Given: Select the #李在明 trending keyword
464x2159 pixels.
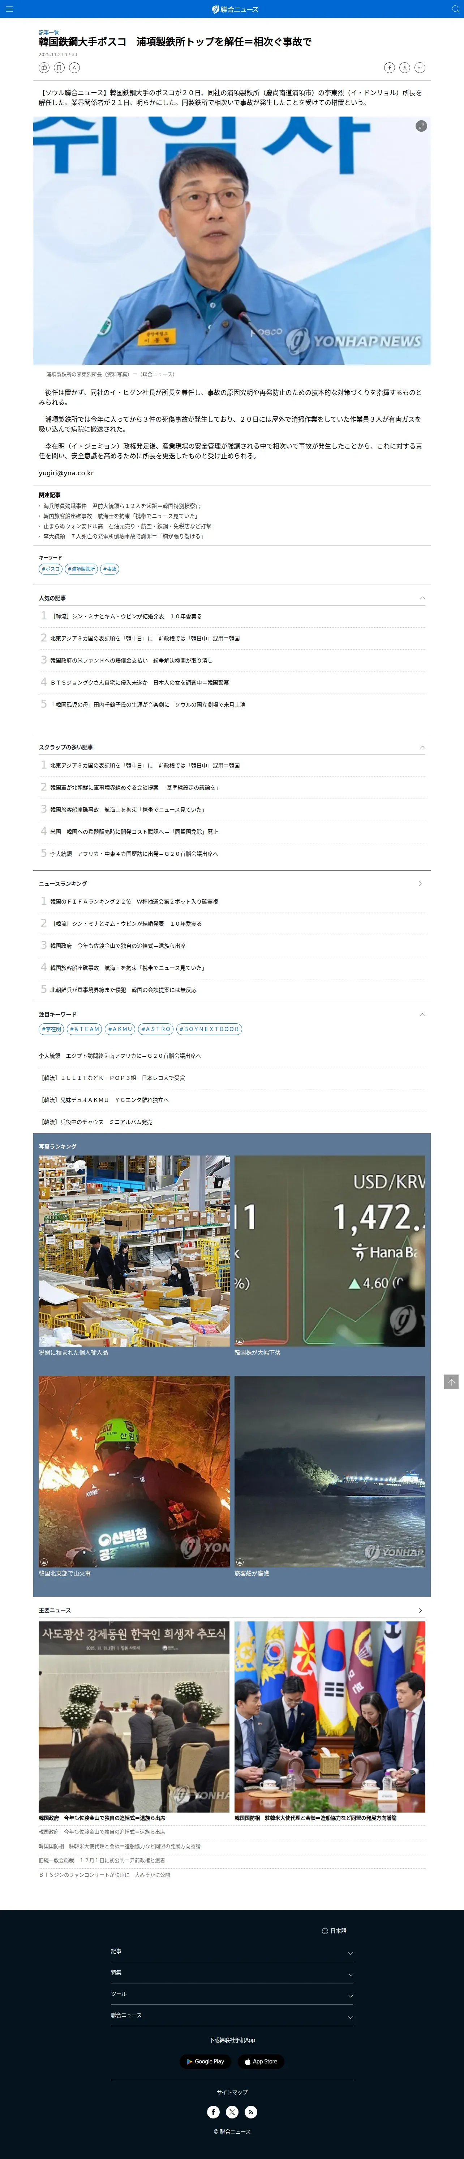Looking at the screenshot, I should pos(51,1029).
